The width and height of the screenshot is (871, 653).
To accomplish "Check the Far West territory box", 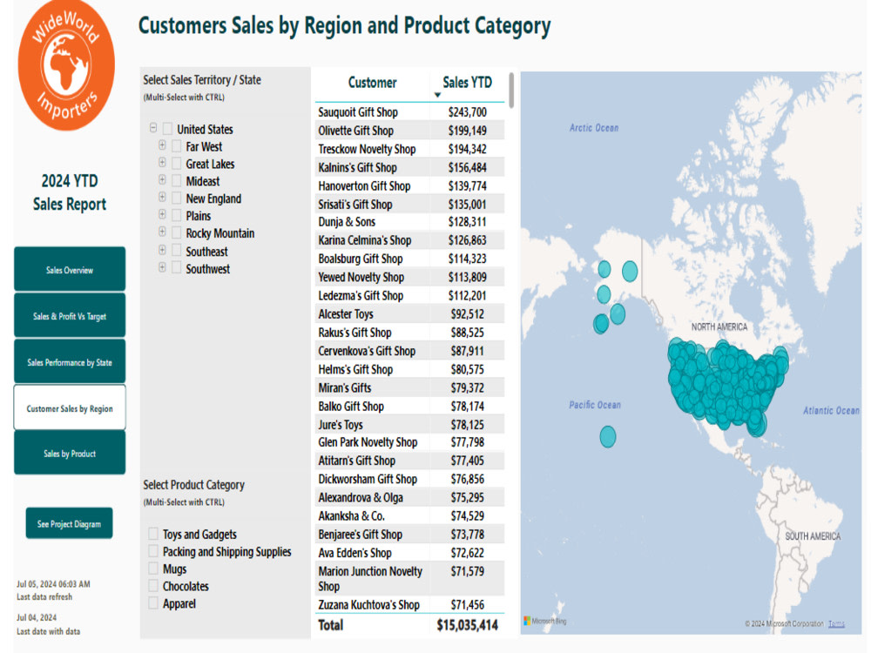I will pyautogui.click(x=177, y=146).
